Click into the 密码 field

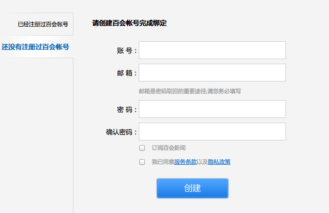pyautogui.click(x=212, y=109)
